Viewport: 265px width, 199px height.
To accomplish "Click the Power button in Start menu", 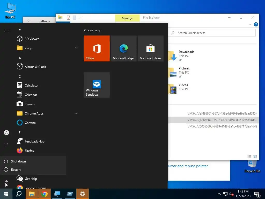I will (x=6, y=183).
